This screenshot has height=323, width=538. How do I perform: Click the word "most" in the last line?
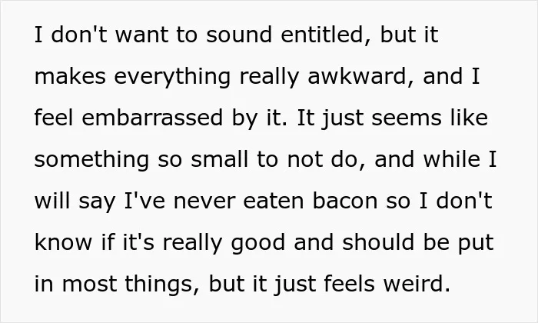pyautogui.click(x=89, y=285)
